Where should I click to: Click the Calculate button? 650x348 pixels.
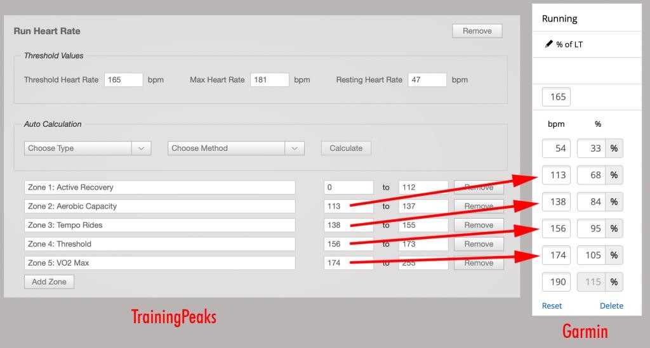[x=346, y=148]
